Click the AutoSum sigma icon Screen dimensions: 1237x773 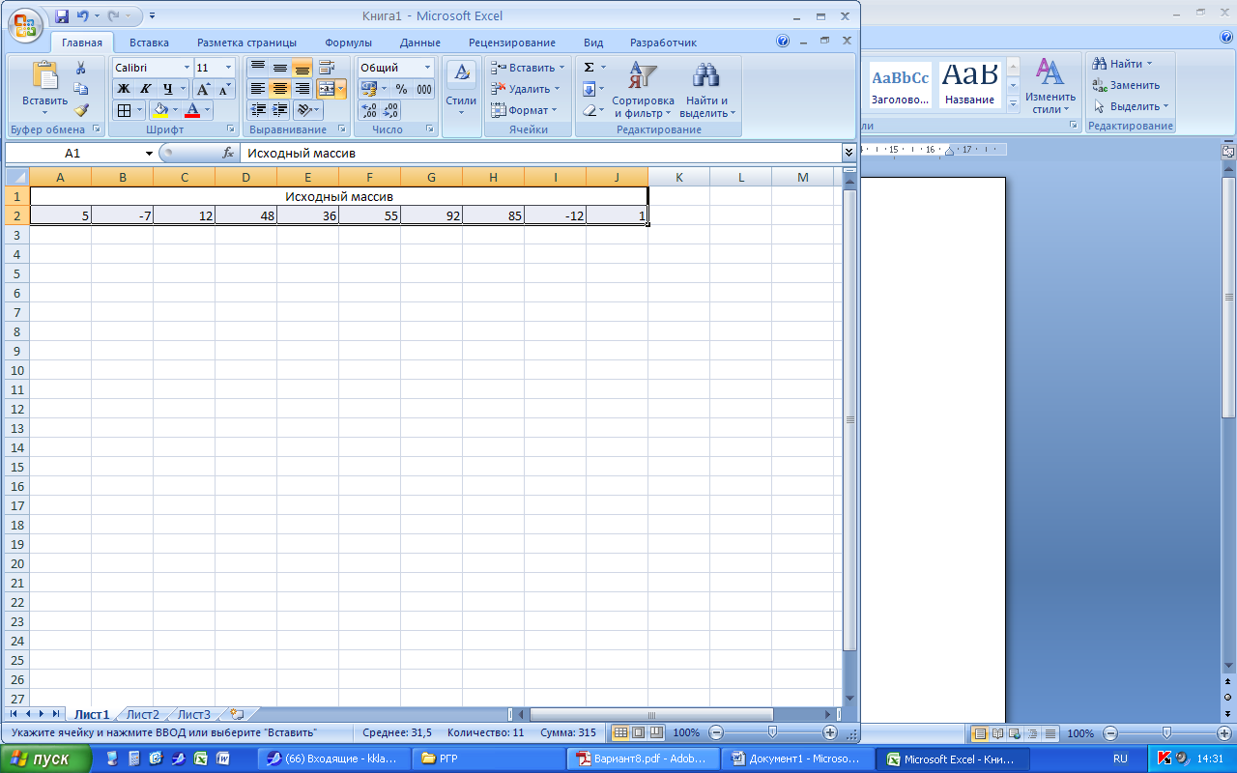coord(589,68)
